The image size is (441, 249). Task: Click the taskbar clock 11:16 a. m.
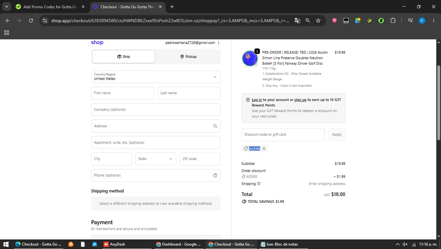tap(428, 244)
